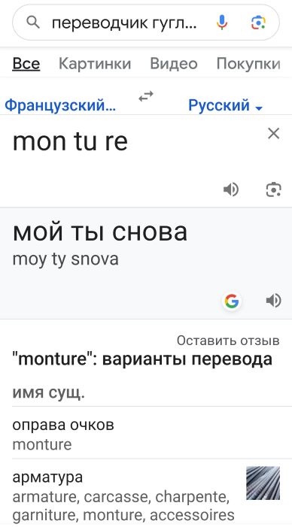The height and width of the screenshot is (527, 292).
Task: Open the арматура rebar thumbnail image
Action: point(263,483)
